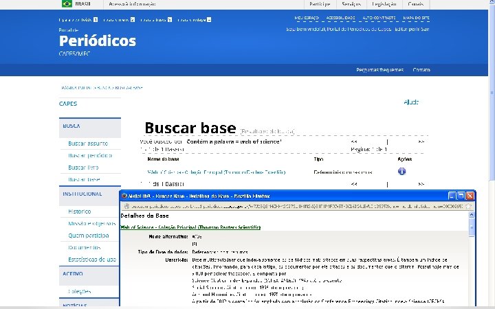Open Histórico in sidebar
Screen dimensions: 495x309
tap(80, 211)
